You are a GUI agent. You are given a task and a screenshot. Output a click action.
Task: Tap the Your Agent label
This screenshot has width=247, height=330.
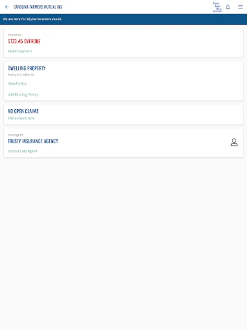coord(15,135)
